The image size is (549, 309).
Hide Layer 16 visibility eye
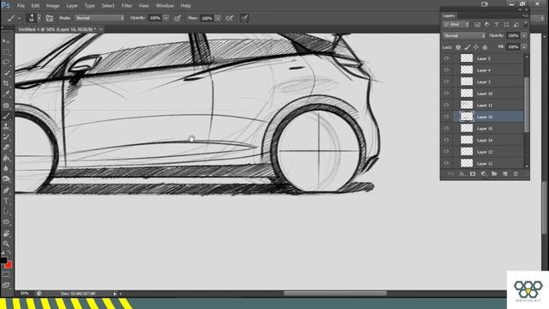(446, 117)
